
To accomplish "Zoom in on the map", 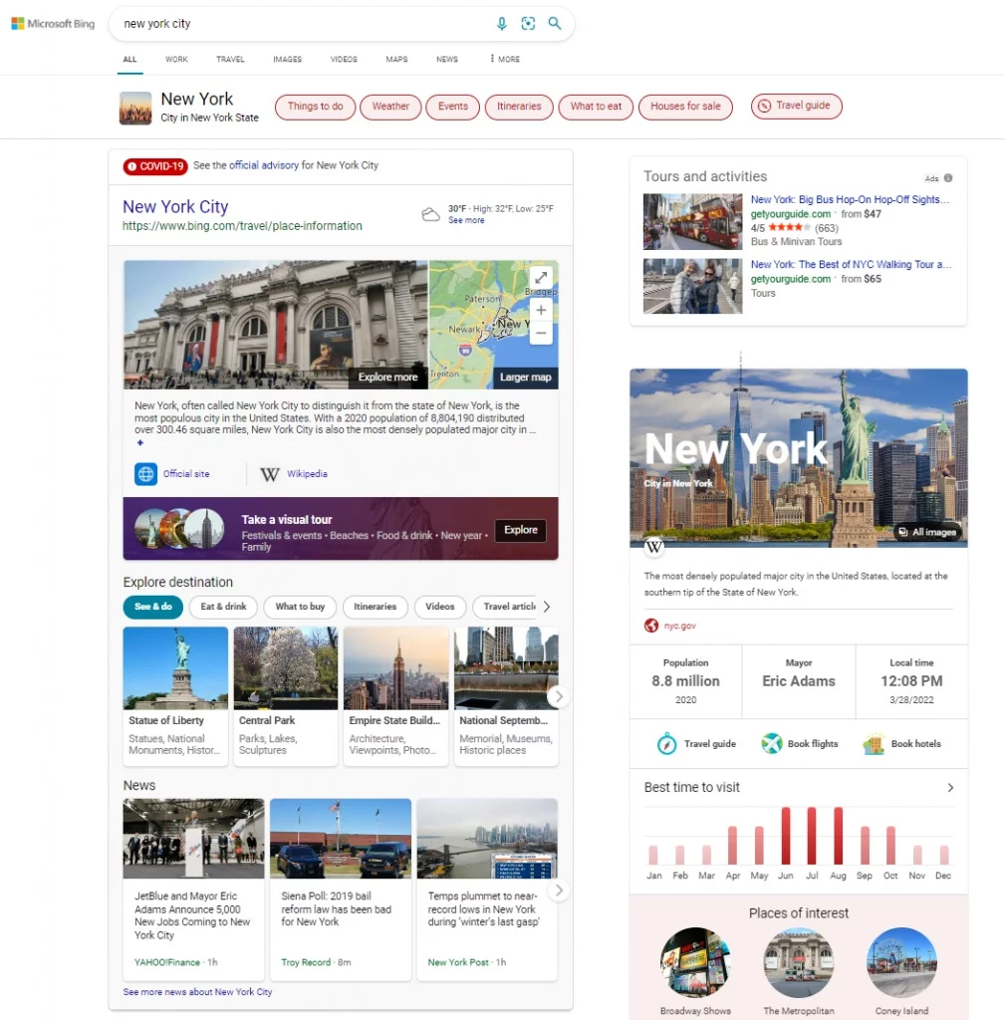I will click(540, 310).
